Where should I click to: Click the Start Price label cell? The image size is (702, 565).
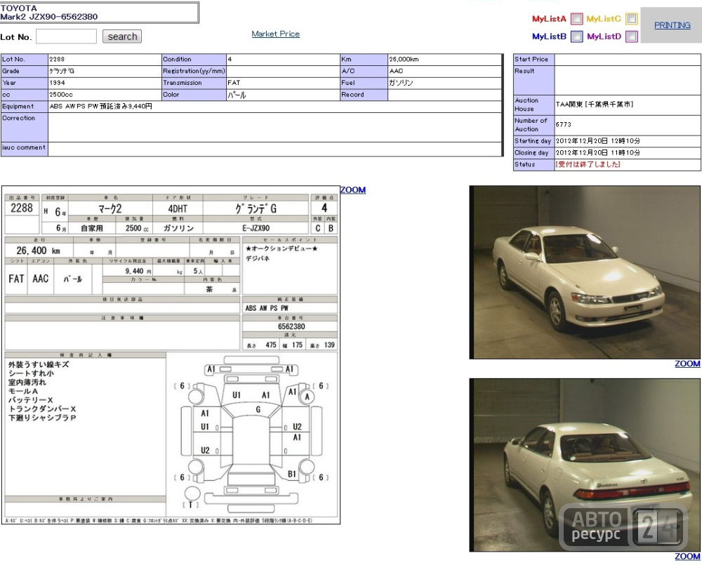[534, 59]
